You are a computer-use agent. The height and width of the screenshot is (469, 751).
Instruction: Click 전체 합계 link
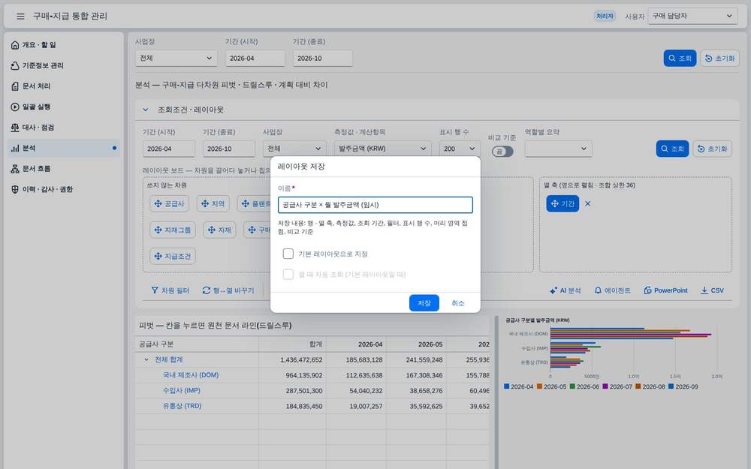[x=168, y=359]
